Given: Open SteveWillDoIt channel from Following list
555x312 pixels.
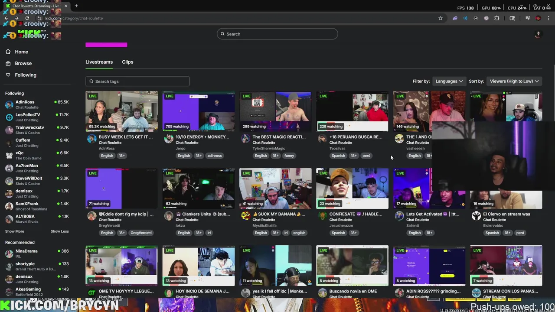Looking at the screenshot, I should coord(37,181).
